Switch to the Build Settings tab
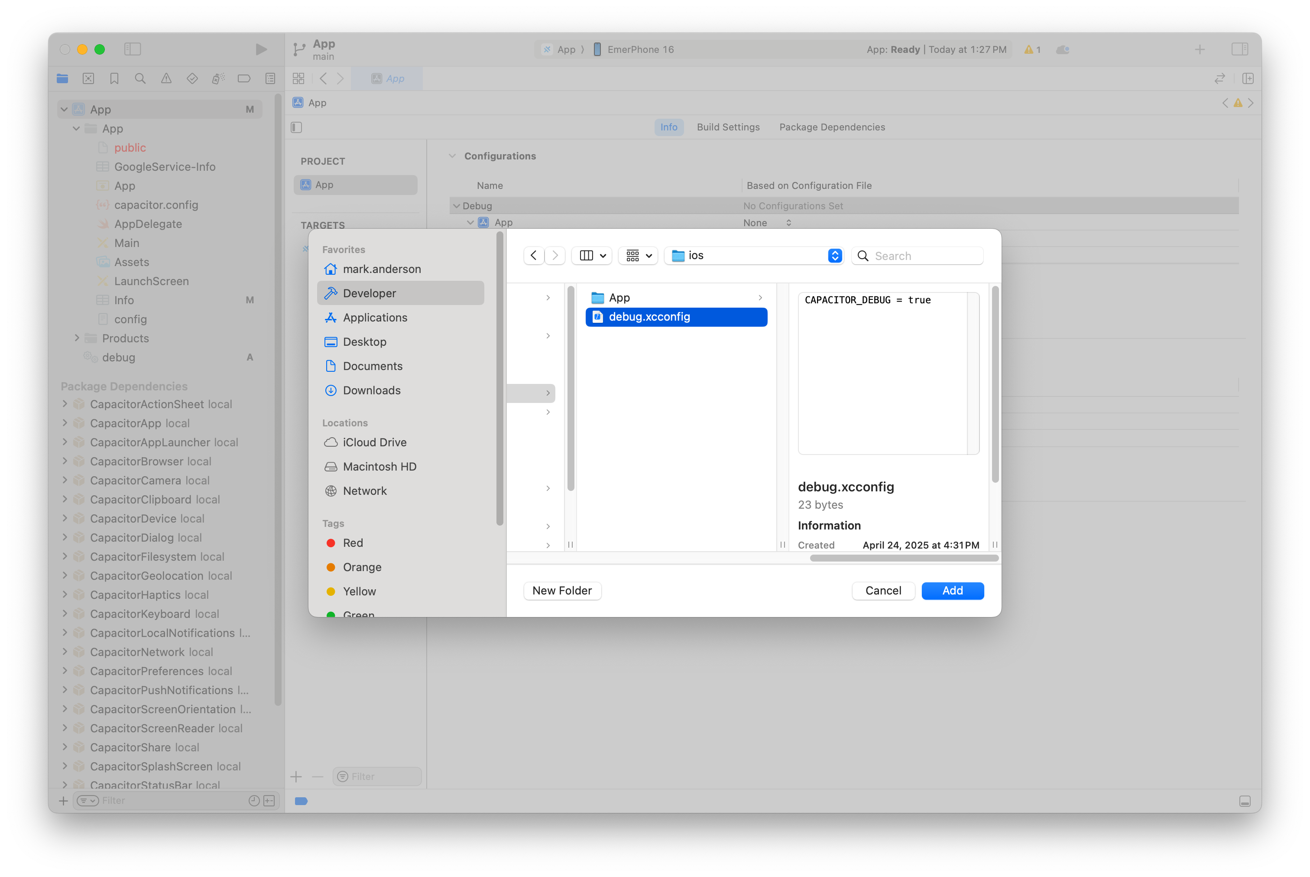1310x877 pixels. click(728, 127)
